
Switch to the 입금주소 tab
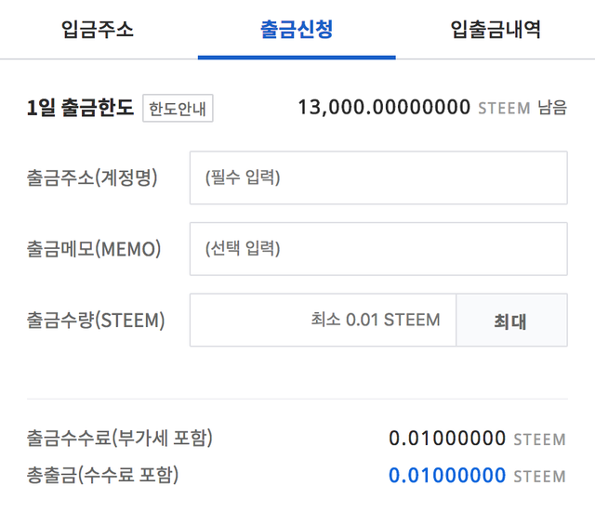[x=98, y=29]
